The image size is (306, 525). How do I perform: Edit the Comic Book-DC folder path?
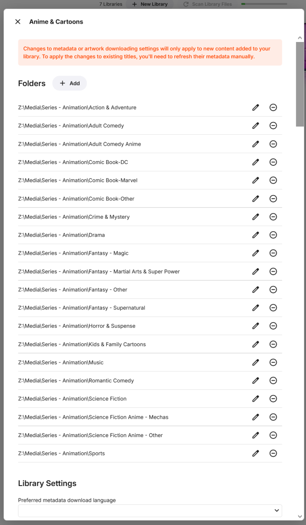pos(256,162)
